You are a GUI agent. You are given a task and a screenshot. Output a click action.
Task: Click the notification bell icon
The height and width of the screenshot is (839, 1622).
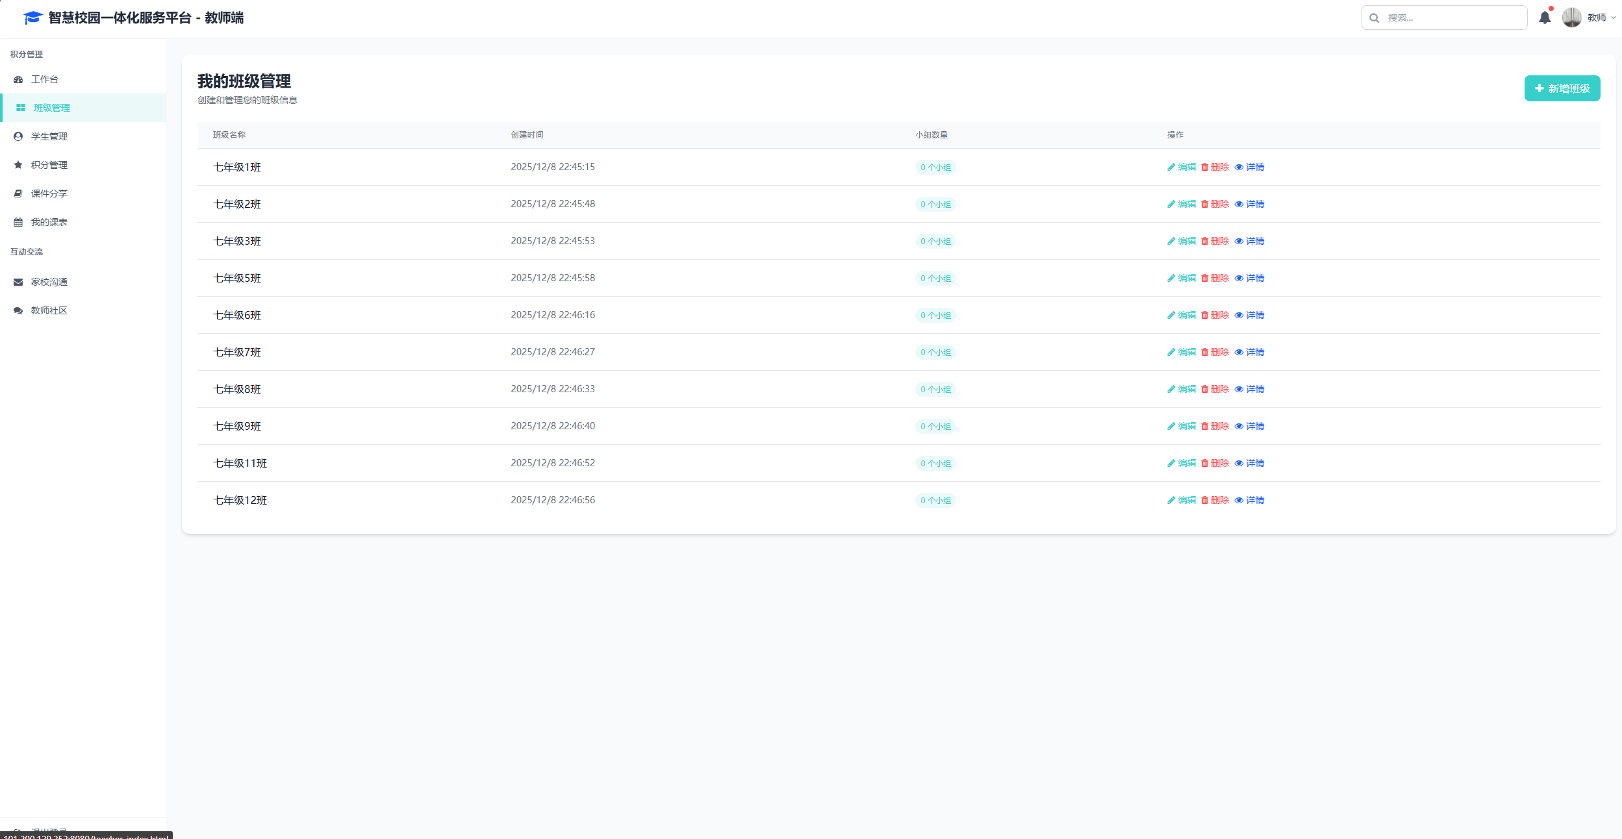click(x=1544, y=18)
